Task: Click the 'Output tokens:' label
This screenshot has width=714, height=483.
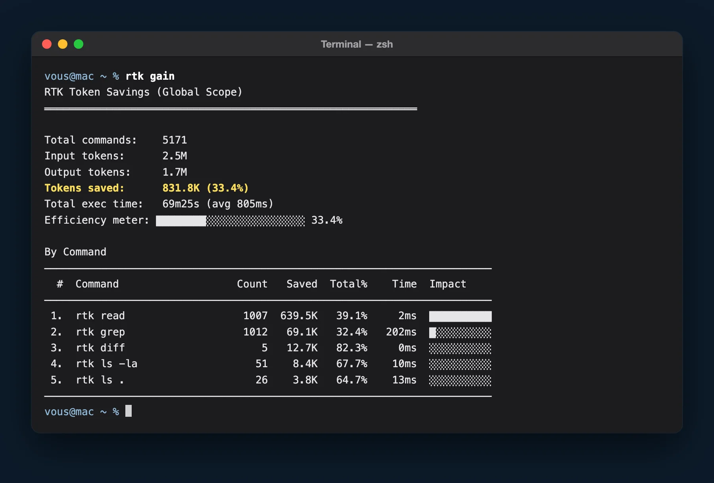Action: pyautogui.click(x=87, y=172)
